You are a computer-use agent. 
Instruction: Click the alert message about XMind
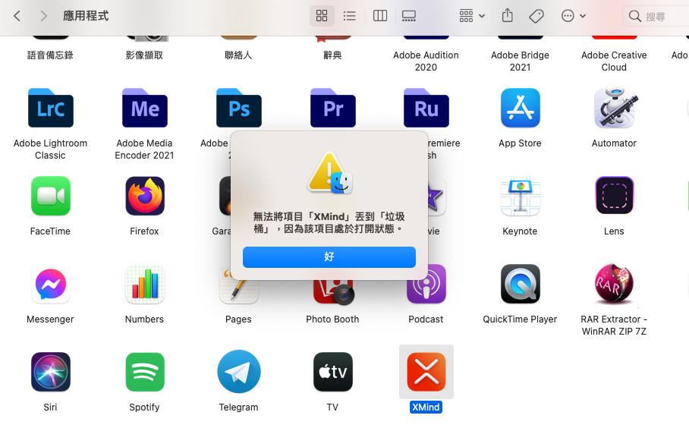point(329,223)
